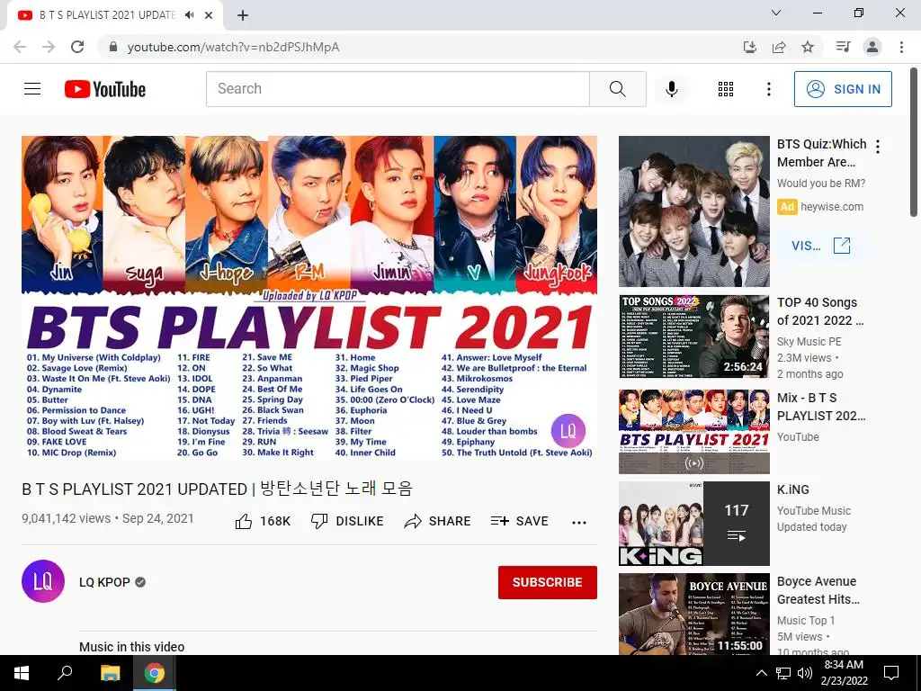Click into the YouTube Search field
Screen dimensions: 921x691
click(x=398, y=89)
